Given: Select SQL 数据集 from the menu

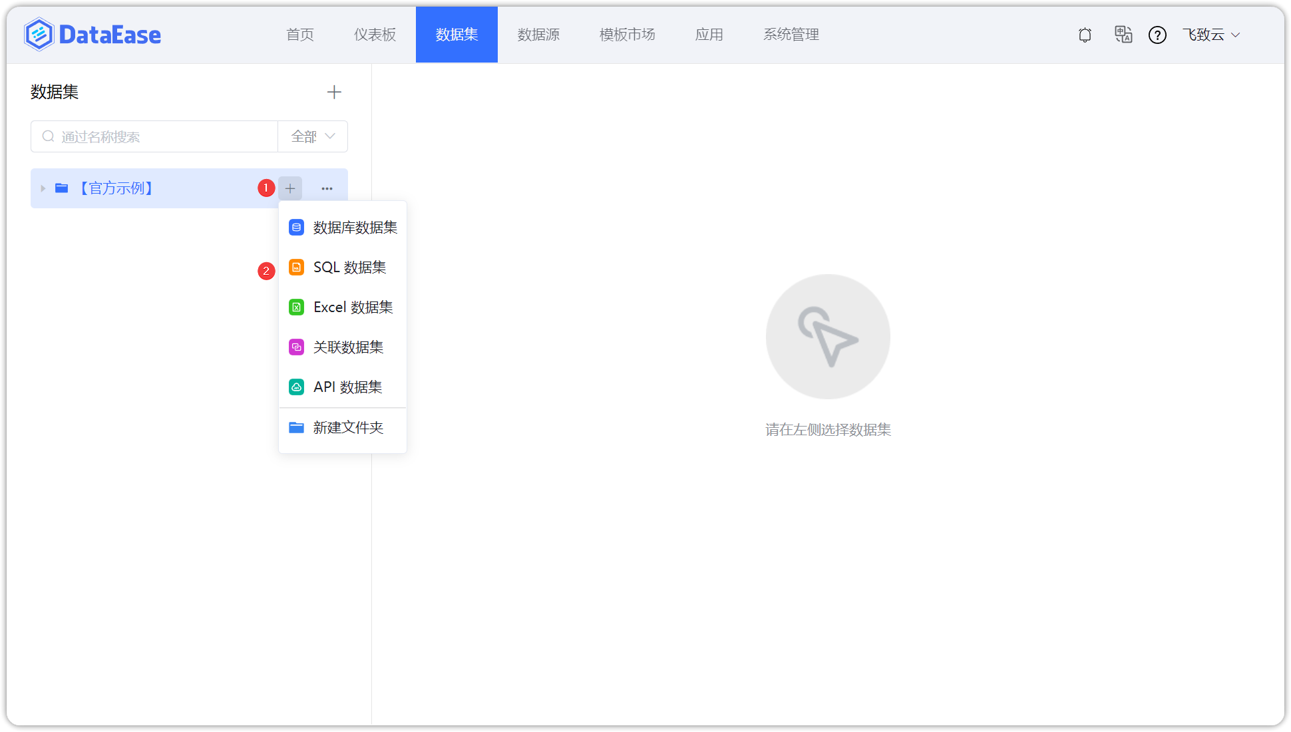Looking at the screenshot, I should [x=349, y=267].
